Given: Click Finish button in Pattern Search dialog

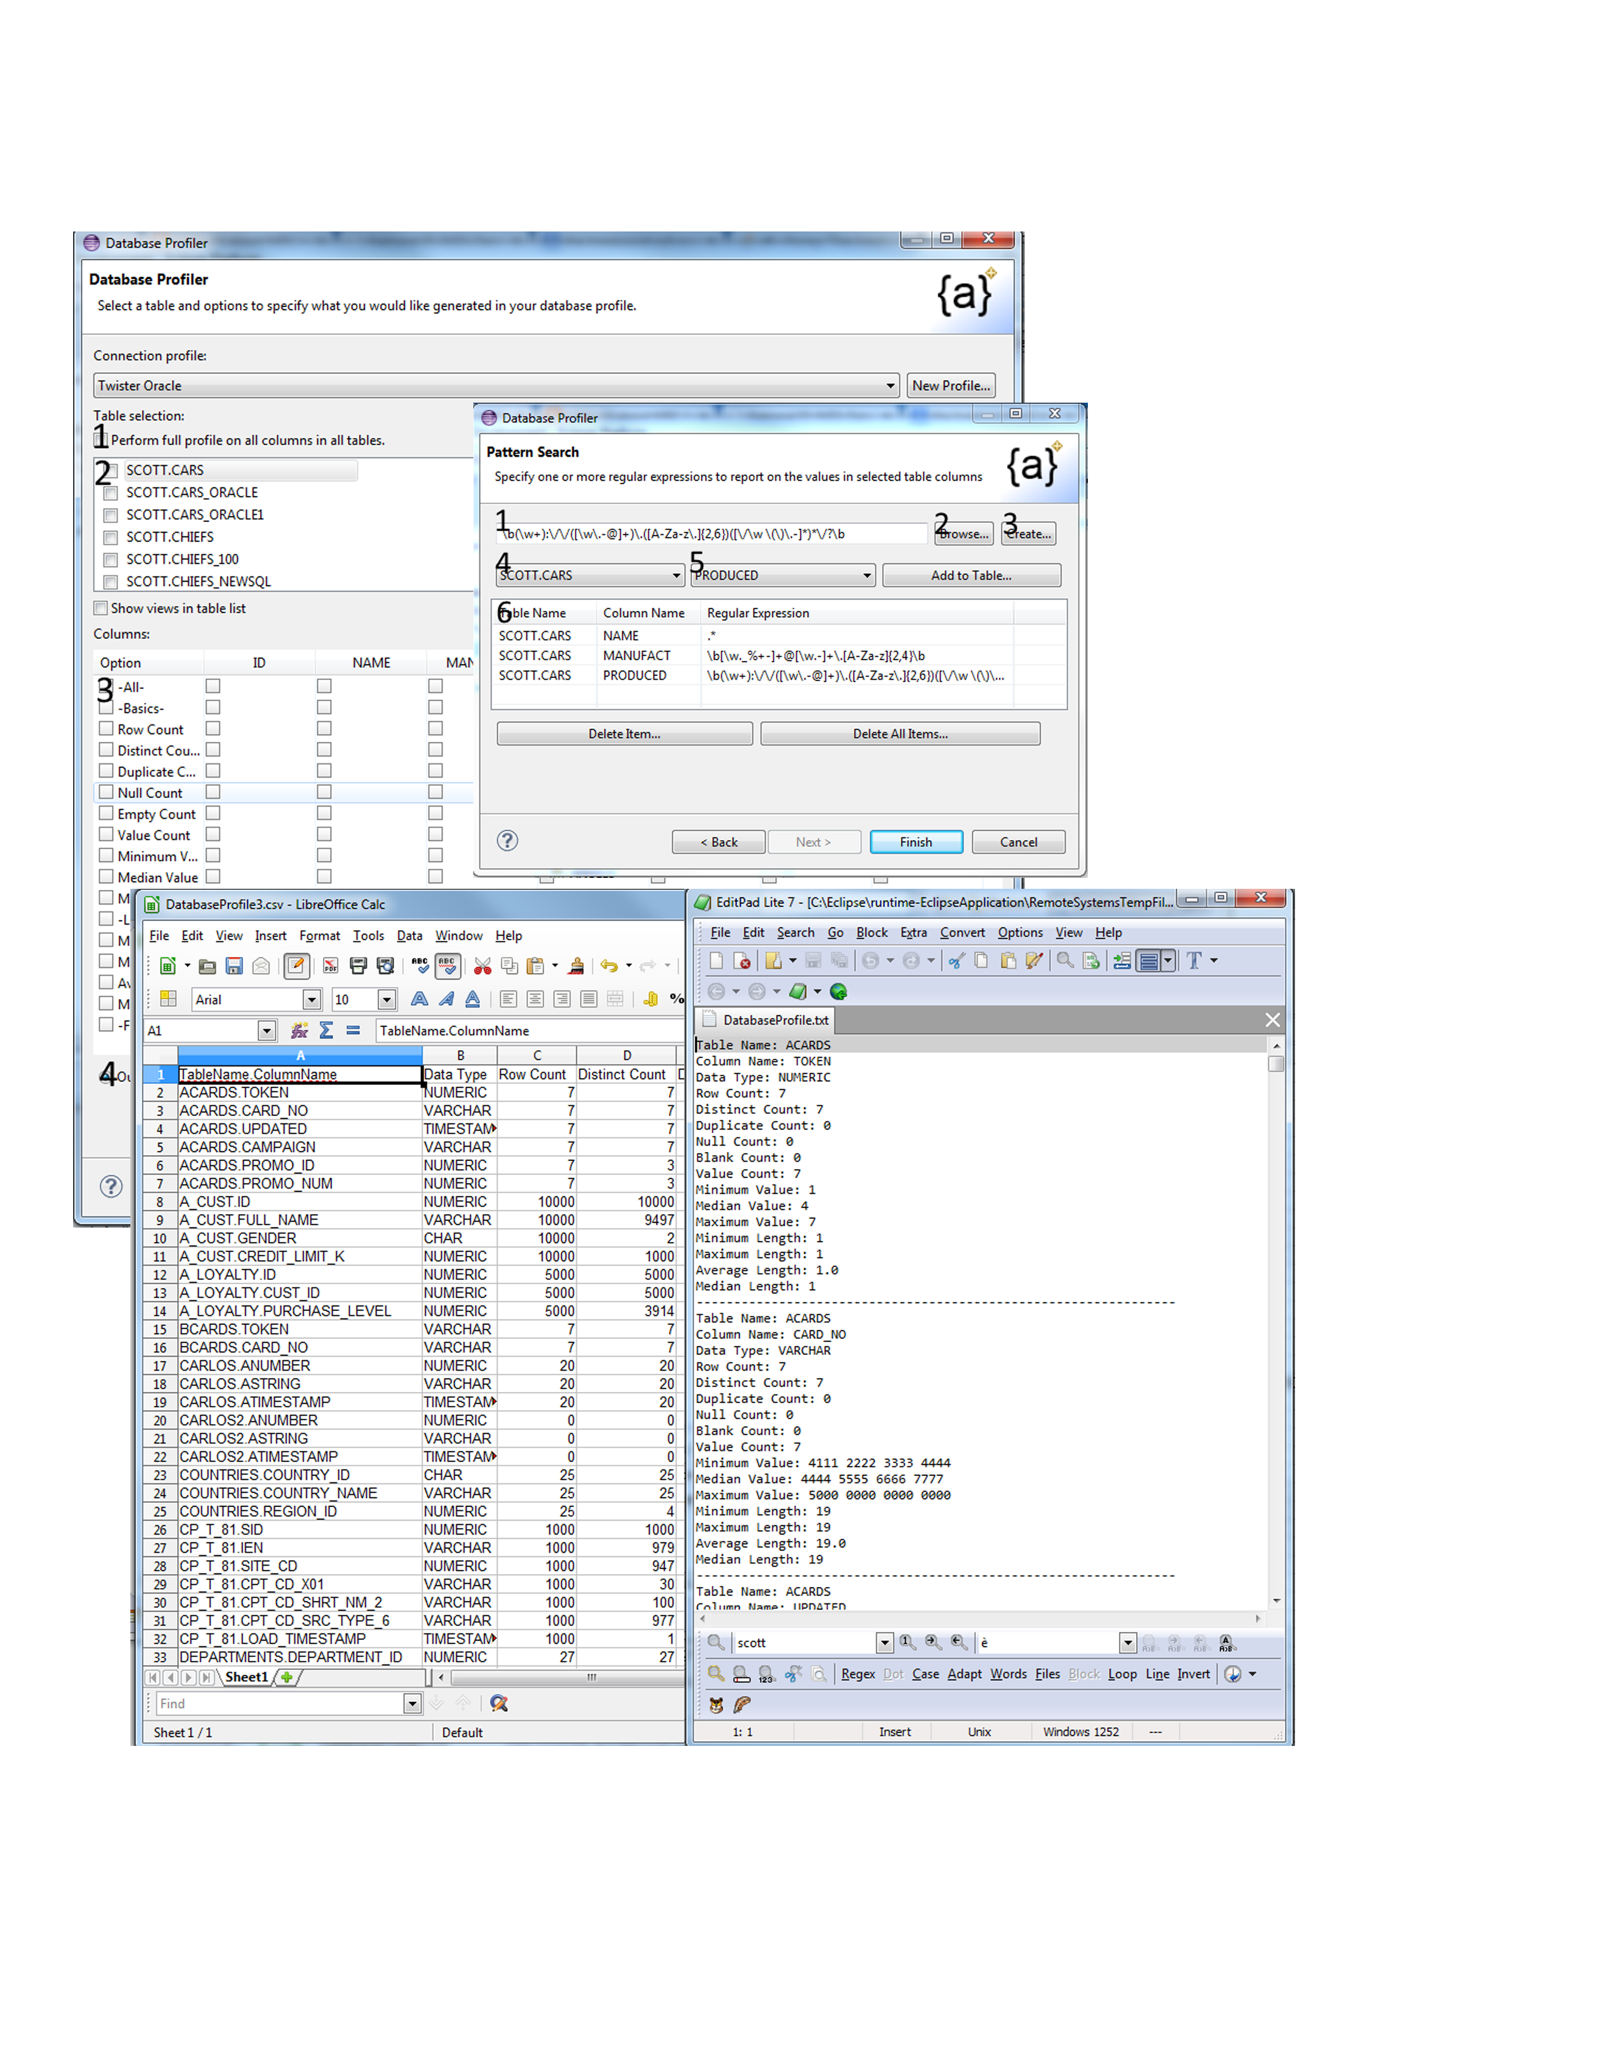Looking at the screenshot, I should 916,842.
